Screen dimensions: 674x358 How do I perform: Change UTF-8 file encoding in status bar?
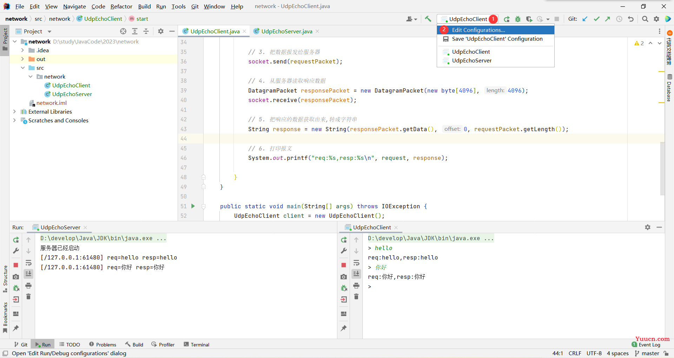594,353
